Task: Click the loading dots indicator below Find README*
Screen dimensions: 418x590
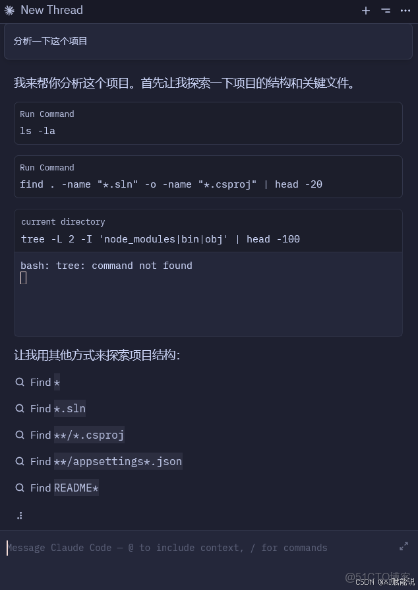Action: (x=20, y=515)
